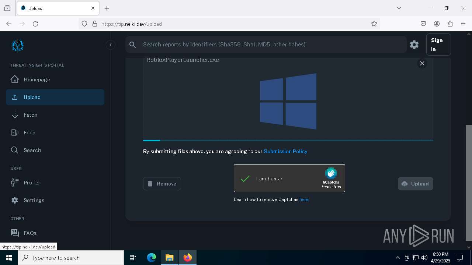Open Settings in the sidebar

(x=55, y=200)
